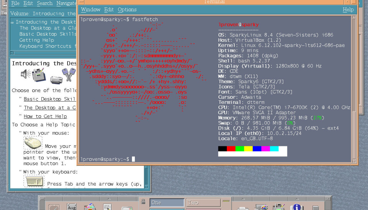Follow The Desktop at a Glance link

[x=50, y=108]
